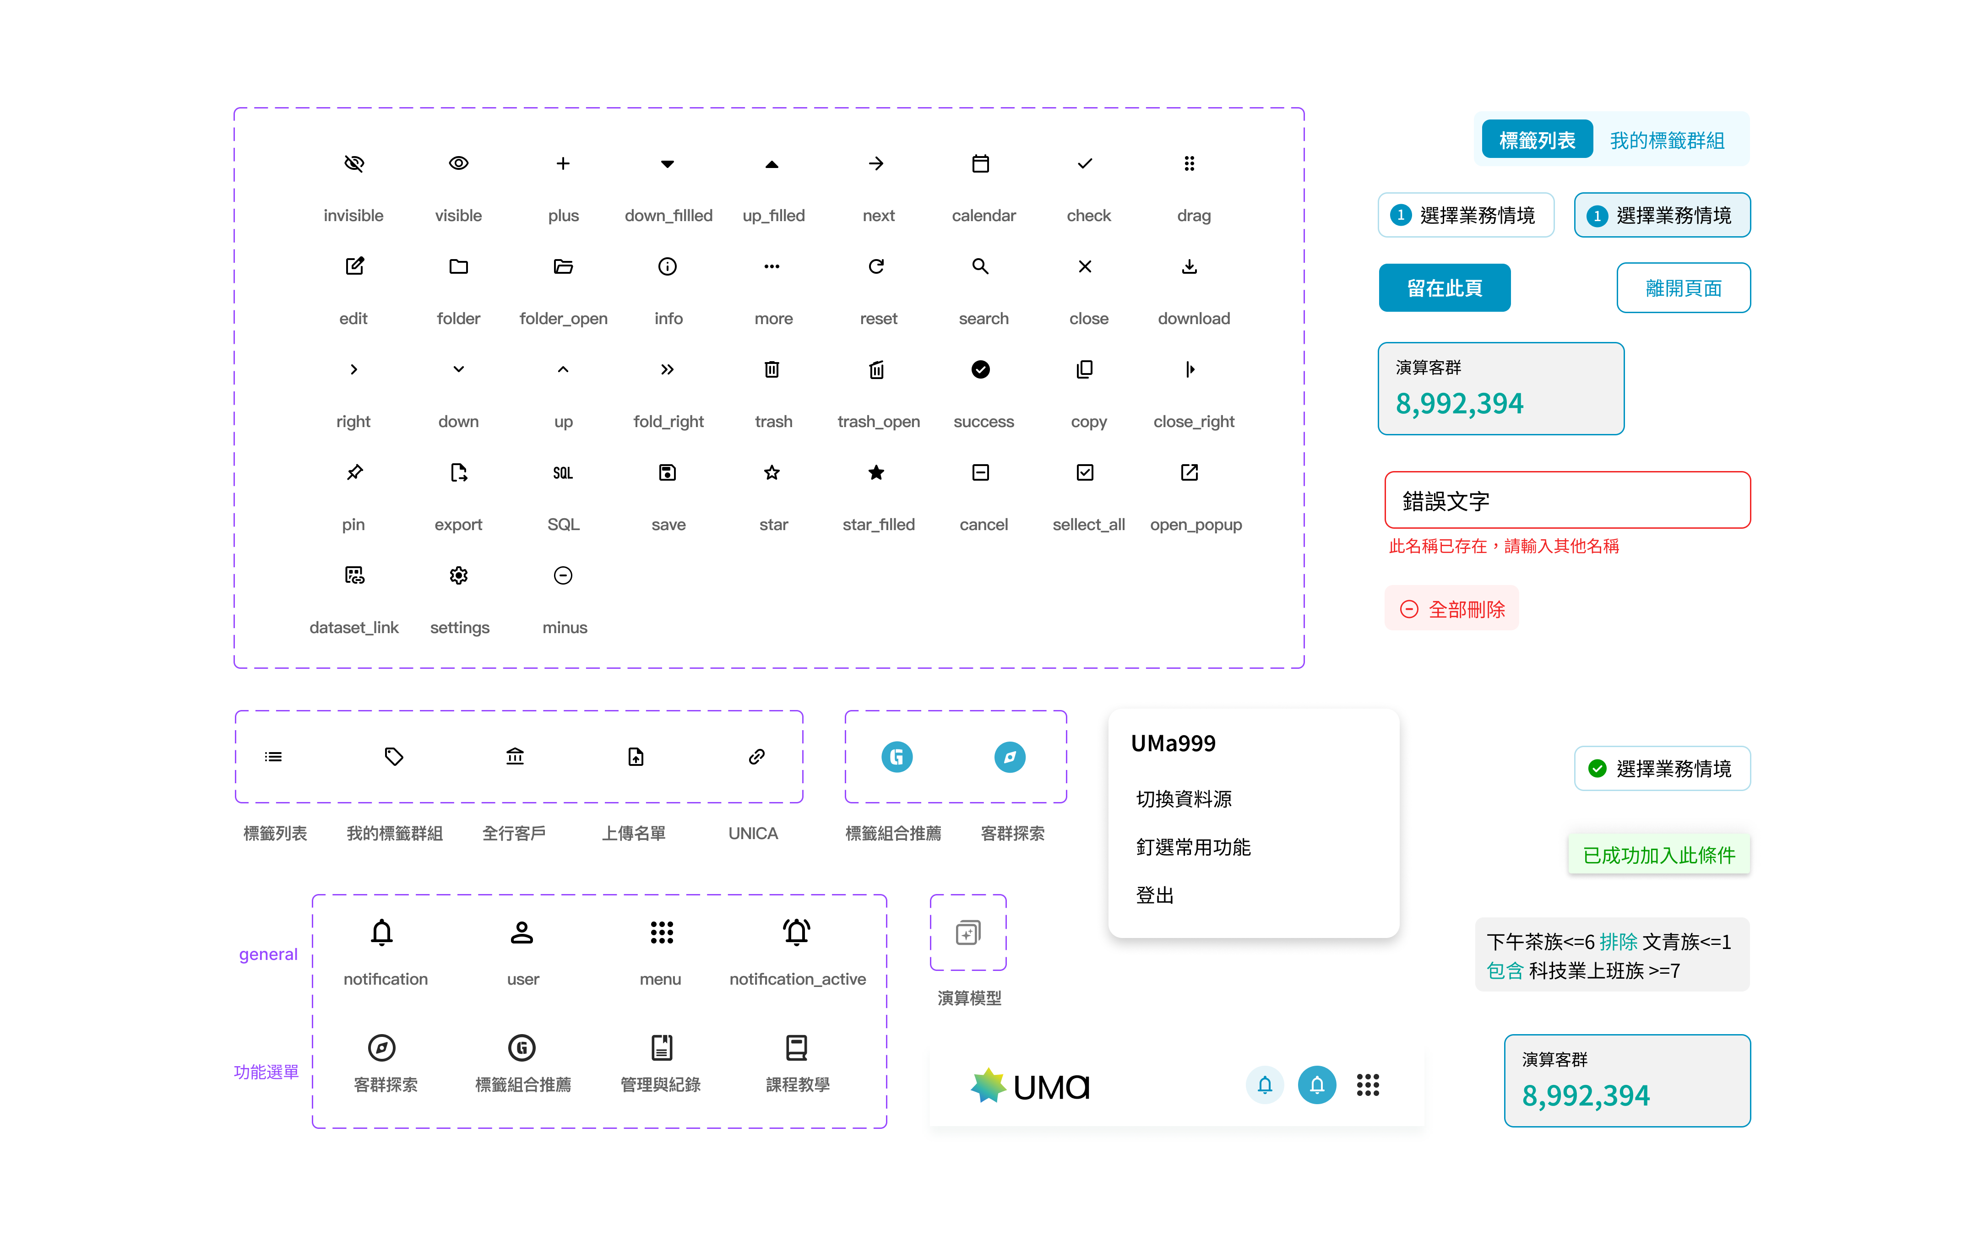Switch to the 我的標籤群組 tab

pyautogui.click(x=1667, y=141)
